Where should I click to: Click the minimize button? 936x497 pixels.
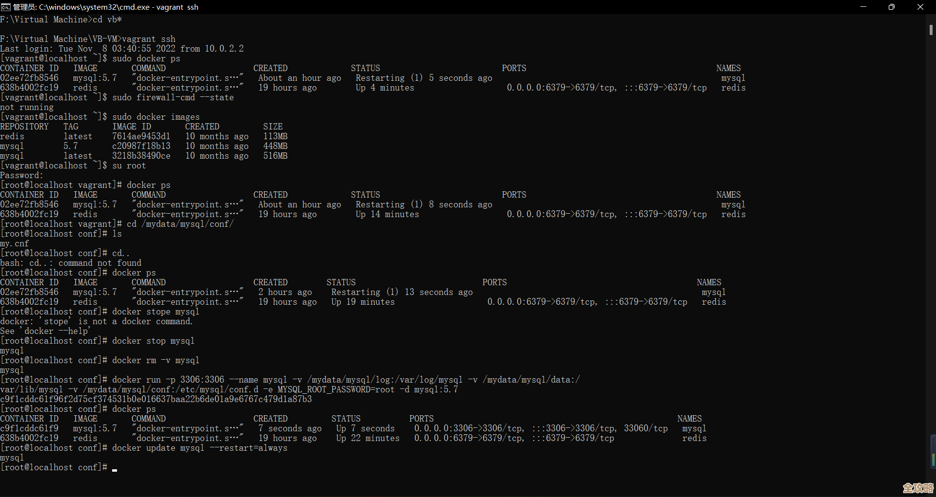click(x=863, y=7)
